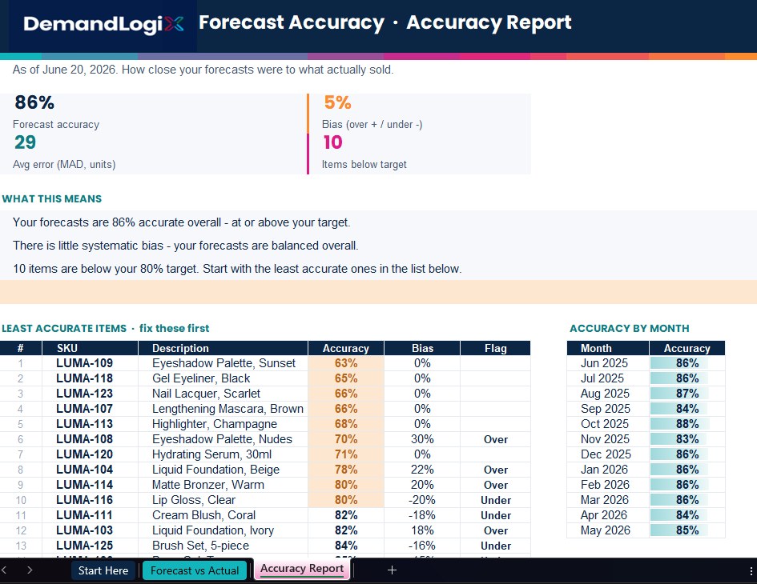Select Gel Eyeliner, Black description
The height and width of the screenshot is (584, 757).
[x=223, y=378]
